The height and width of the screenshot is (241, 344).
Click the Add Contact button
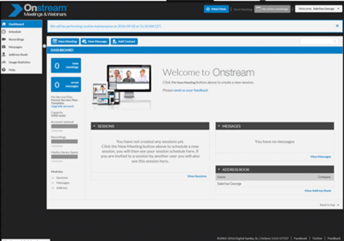coord(124,41)
